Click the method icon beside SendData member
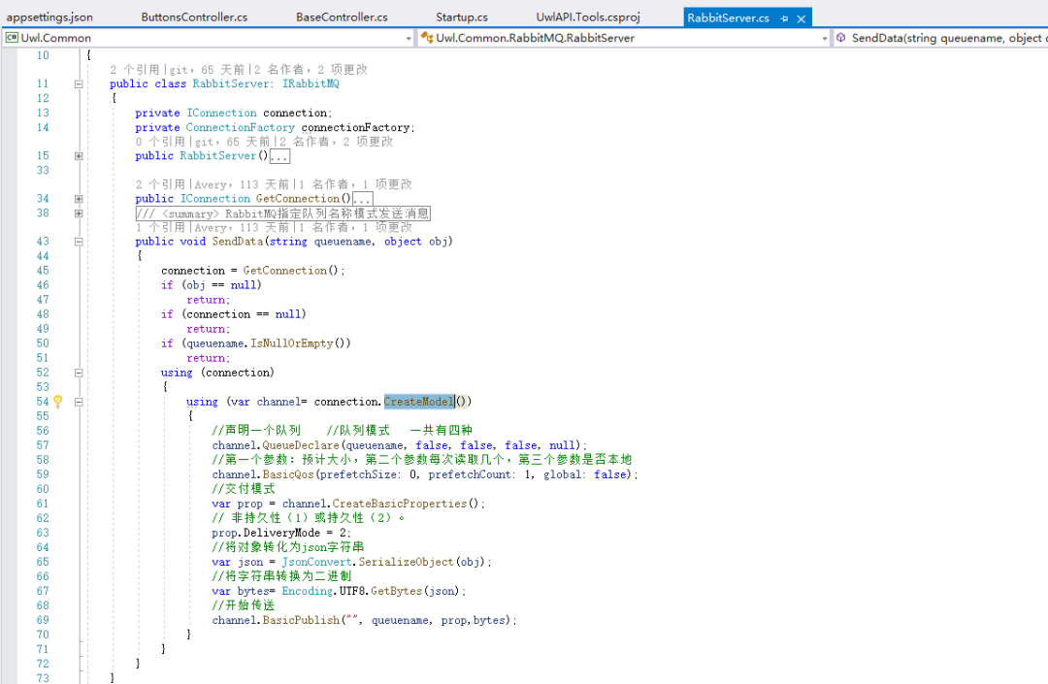Viewport: 1048px width, 684px height. coord(840,38)
